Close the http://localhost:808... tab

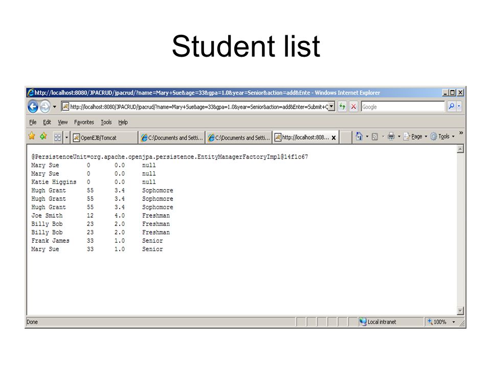pyautogui.click(x=334, y=137)
